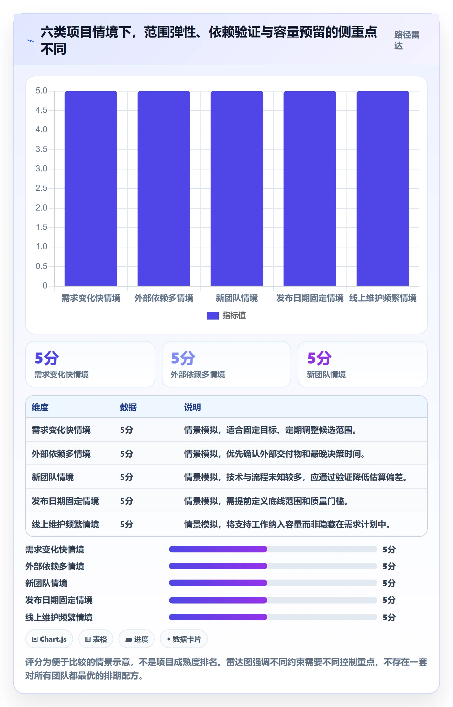This screenshot has height=707, width=453.
Task: Select table text 情景模拟，适合固定目标、定期调整候选范围。
Action: point(271,430)
